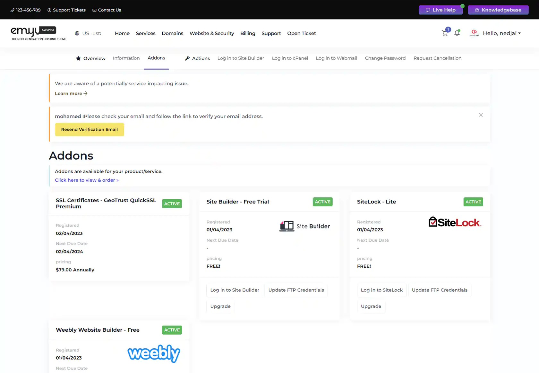
Task: Follow the Learn more link
Action: tap(71, 94)
